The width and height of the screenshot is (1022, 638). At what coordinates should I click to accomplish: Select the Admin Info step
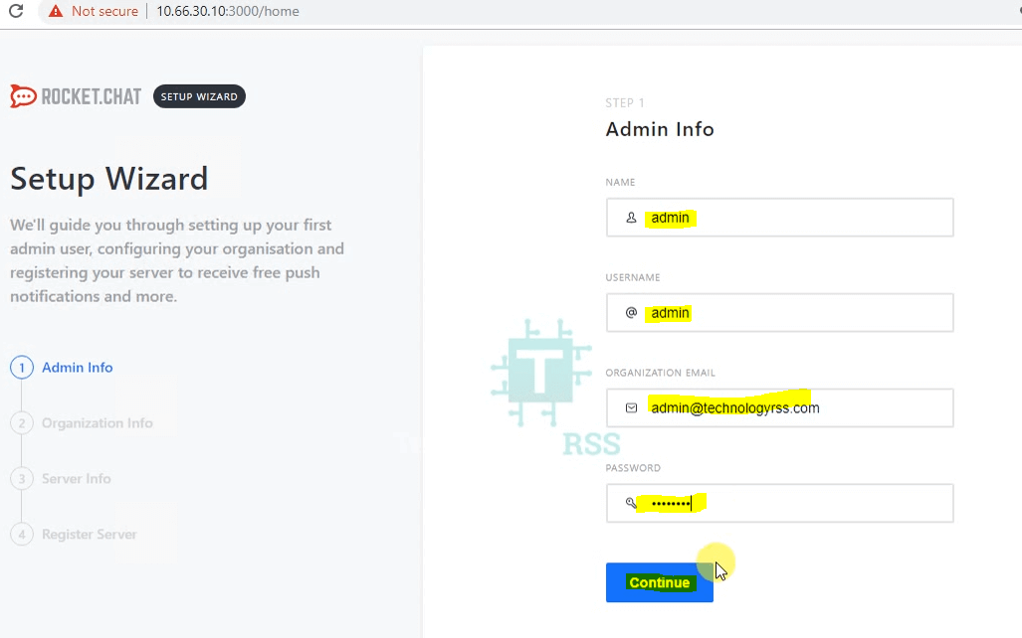tap(78, 368)
